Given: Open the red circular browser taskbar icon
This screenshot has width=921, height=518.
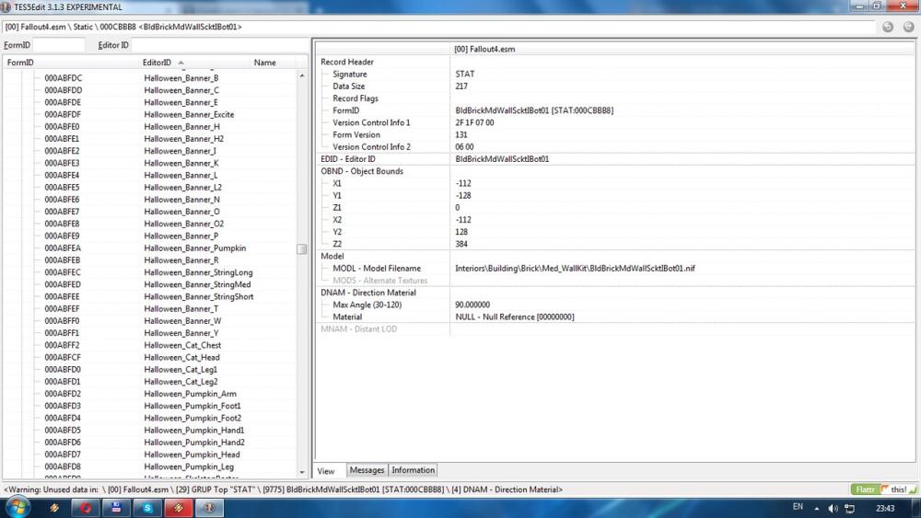Looking at the screenshot, I should [x=86, y=508].
